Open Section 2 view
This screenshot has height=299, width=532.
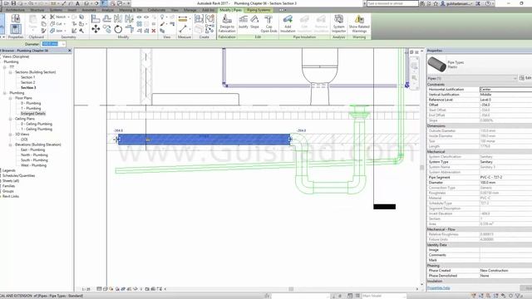coord(27,82)
